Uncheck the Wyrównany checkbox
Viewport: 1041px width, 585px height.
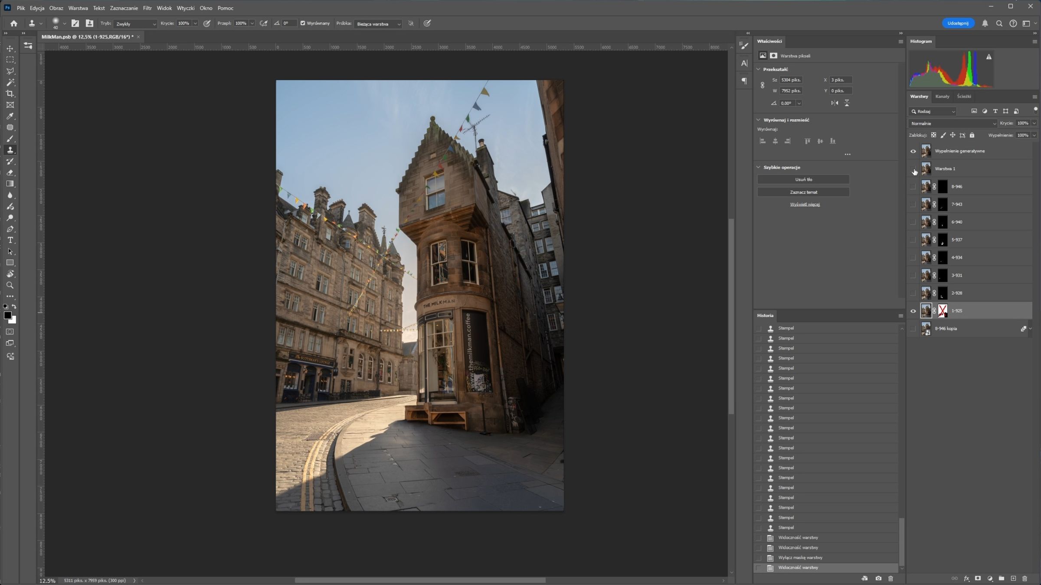point(303,23)
